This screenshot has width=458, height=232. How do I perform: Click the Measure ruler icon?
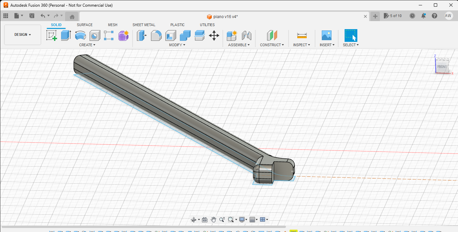point(302,35)
